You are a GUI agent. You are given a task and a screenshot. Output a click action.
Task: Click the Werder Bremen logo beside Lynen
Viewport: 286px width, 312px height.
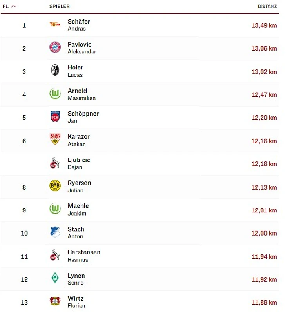55,279
